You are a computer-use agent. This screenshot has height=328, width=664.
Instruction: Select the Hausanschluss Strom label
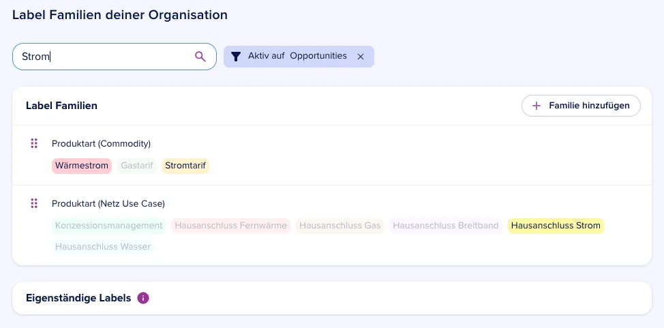point(556,226)
